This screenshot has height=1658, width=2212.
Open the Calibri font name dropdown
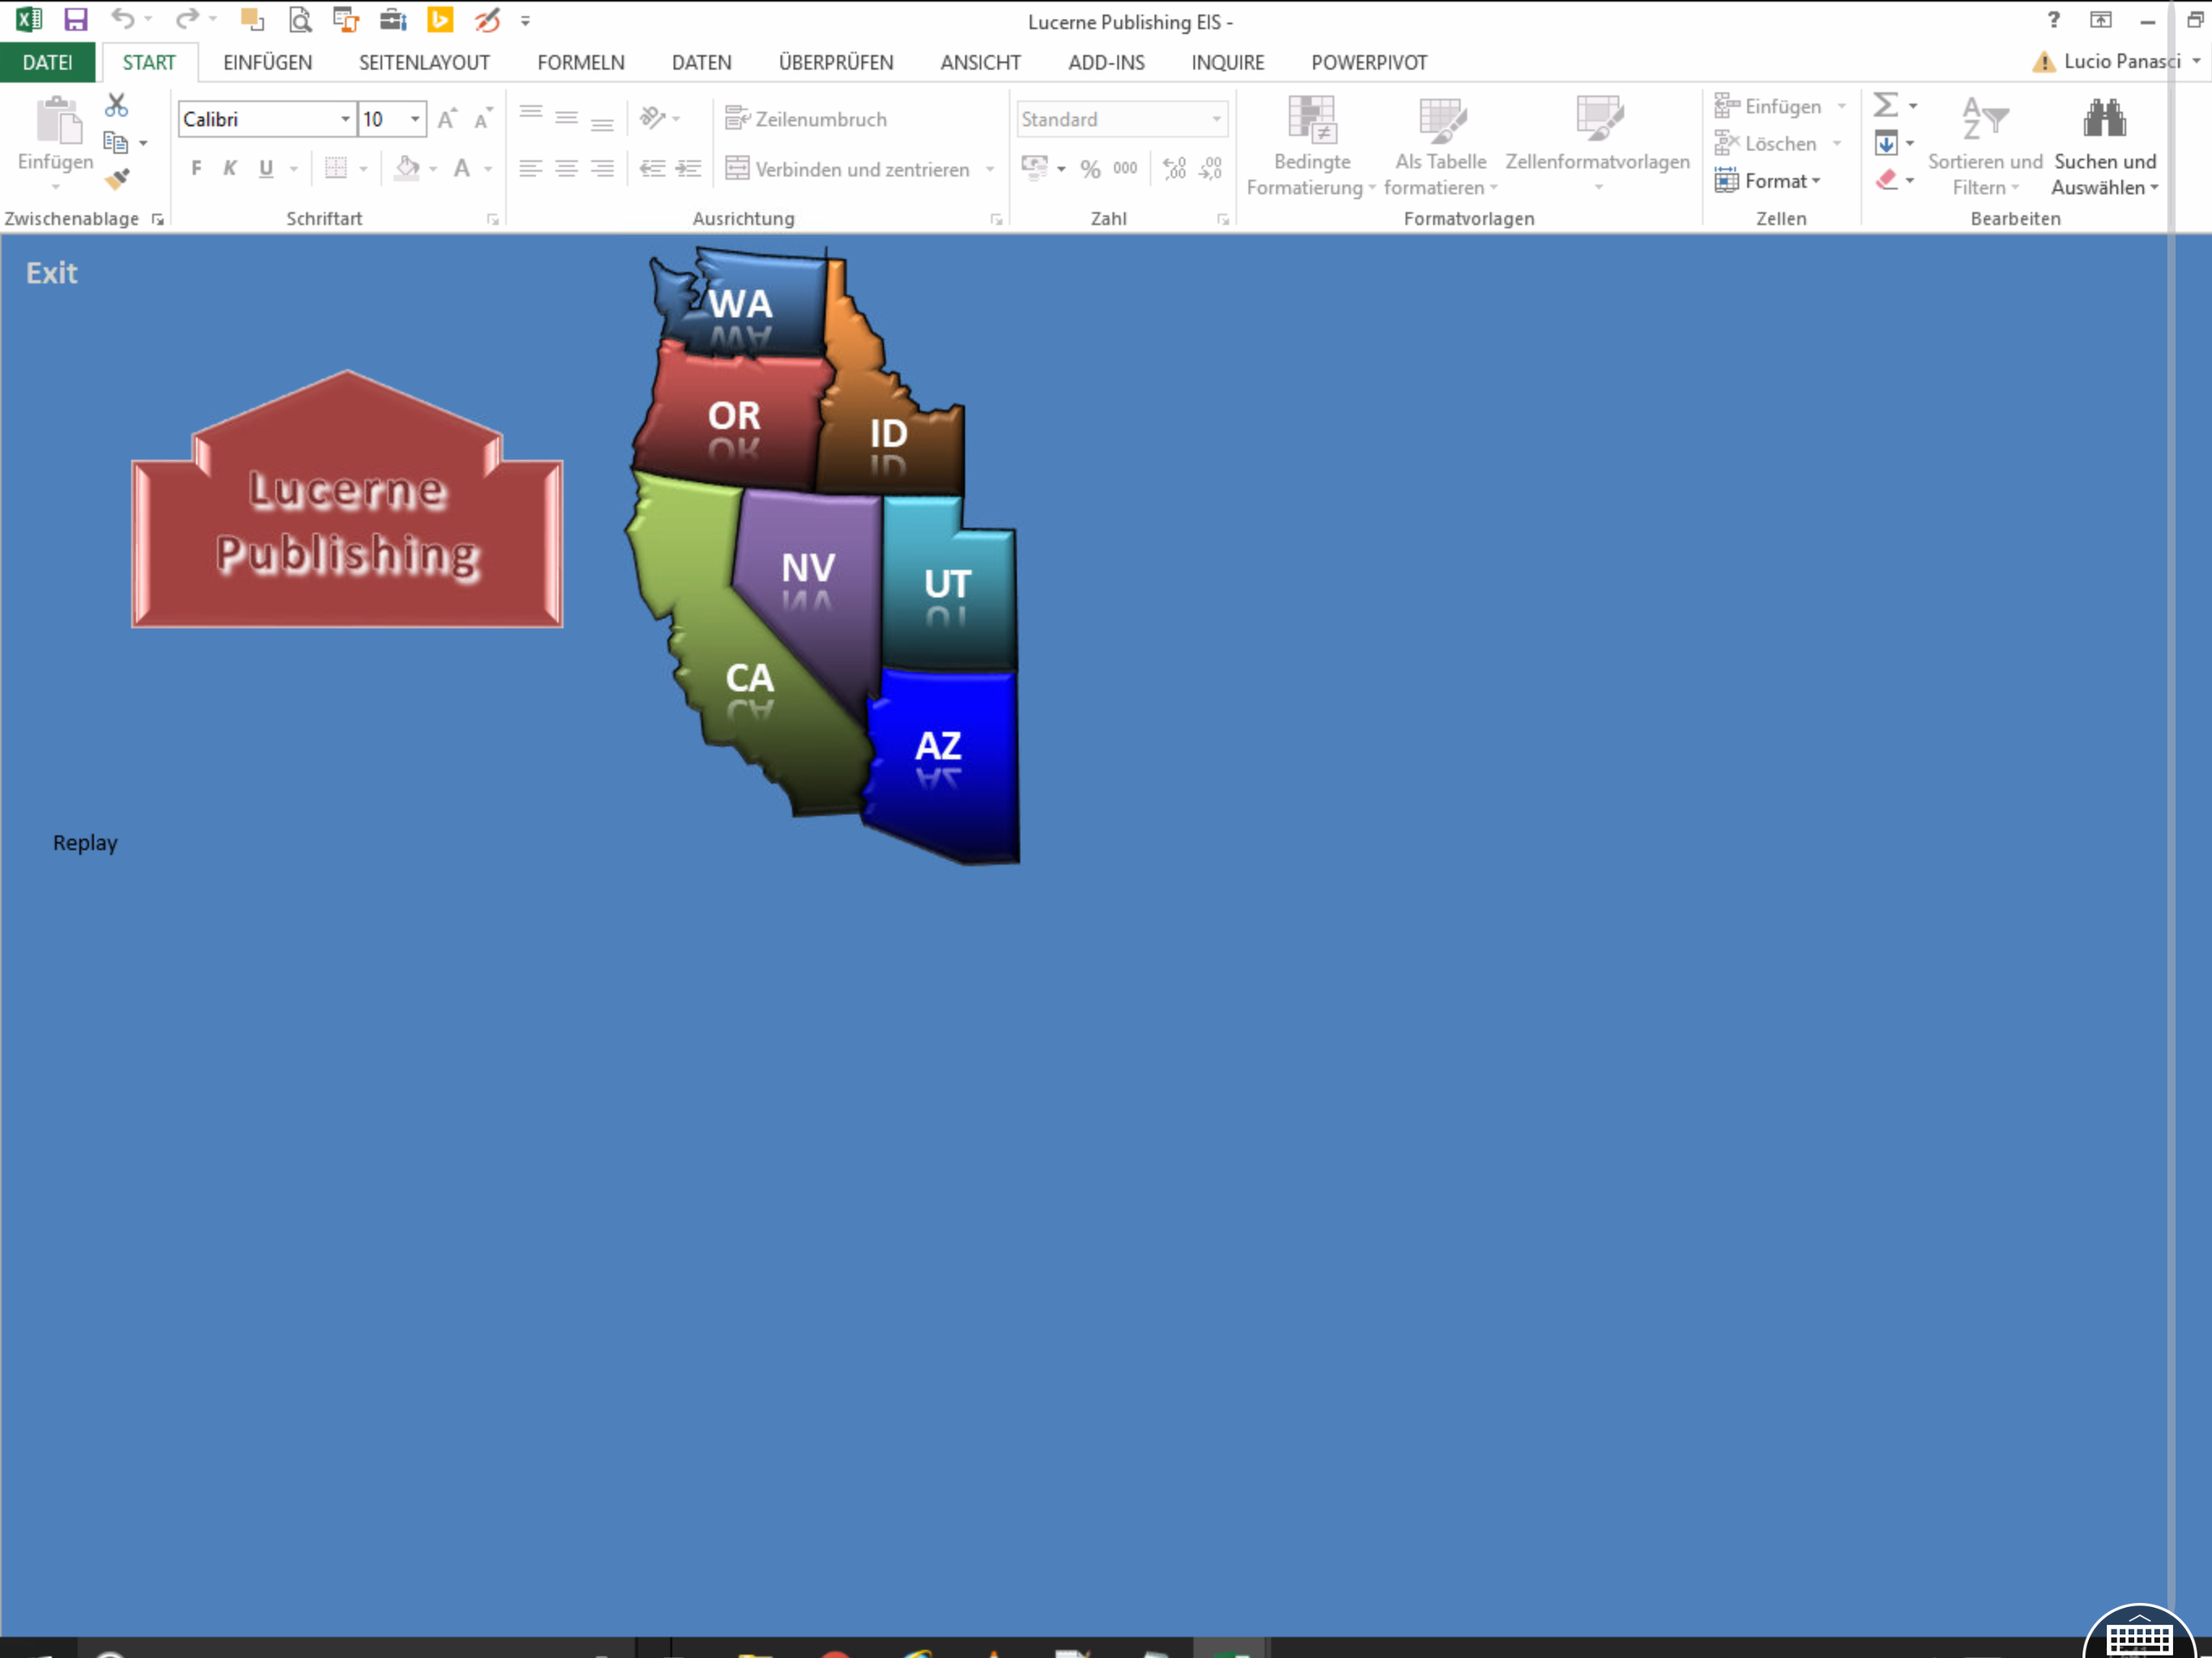345,119
